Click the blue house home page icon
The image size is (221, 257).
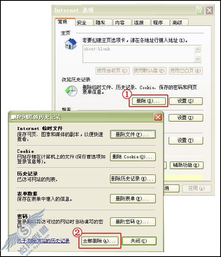coord(71,44)
